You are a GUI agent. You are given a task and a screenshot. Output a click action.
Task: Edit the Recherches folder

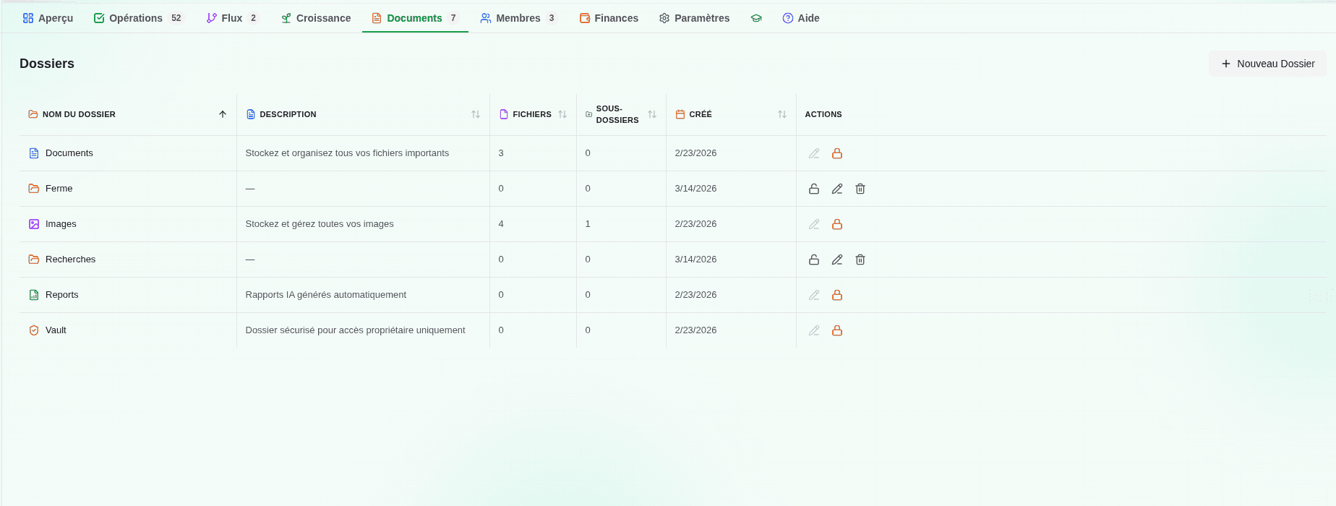pos(837,260)
